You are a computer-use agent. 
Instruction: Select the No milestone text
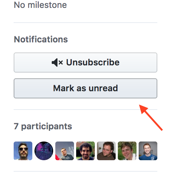click(x=40, y=5)
